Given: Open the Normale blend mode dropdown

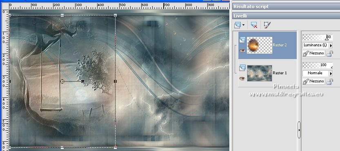Looking at the screenshot, I should [x=331, y=73].
